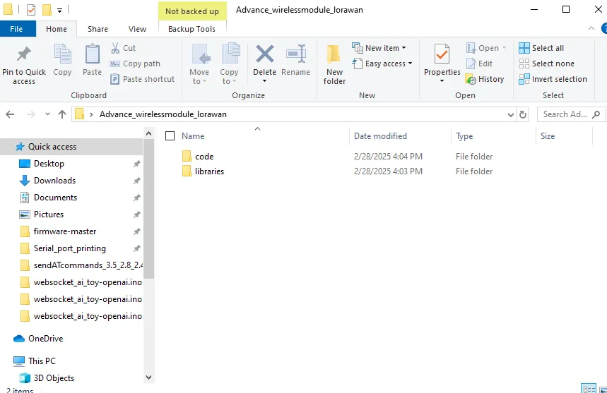This screenshot has width=607, height=393.
Task: Go up one folder level
Action: (62, 114)
